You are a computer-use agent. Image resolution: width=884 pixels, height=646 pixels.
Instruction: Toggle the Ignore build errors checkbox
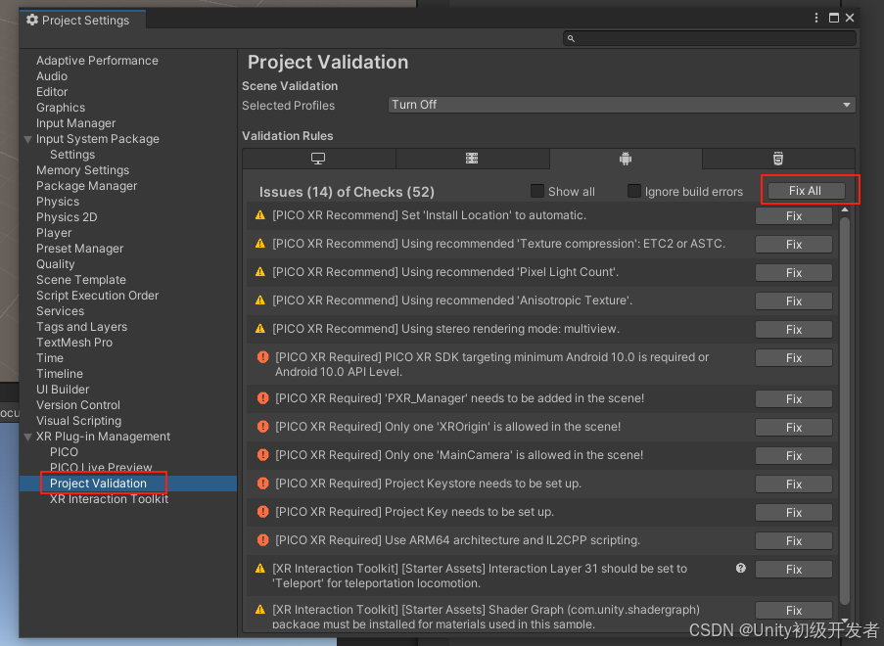click(634, 191)
